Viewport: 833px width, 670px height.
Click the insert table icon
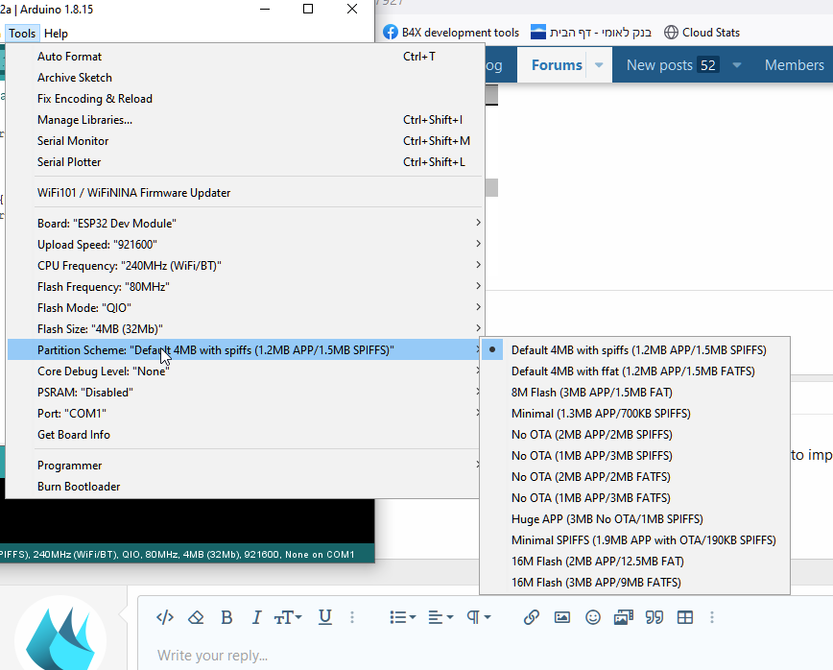pyautogui.click(x=685, y=617)
